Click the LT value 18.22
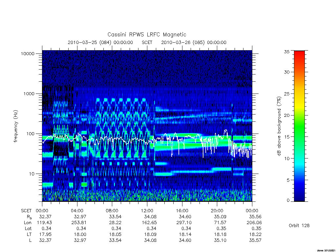 click(x=255, y=235)
